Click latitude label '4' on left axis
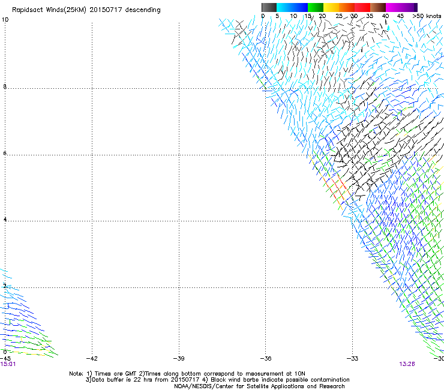Screen dimensions: 444x390 (x=5, y=219)
